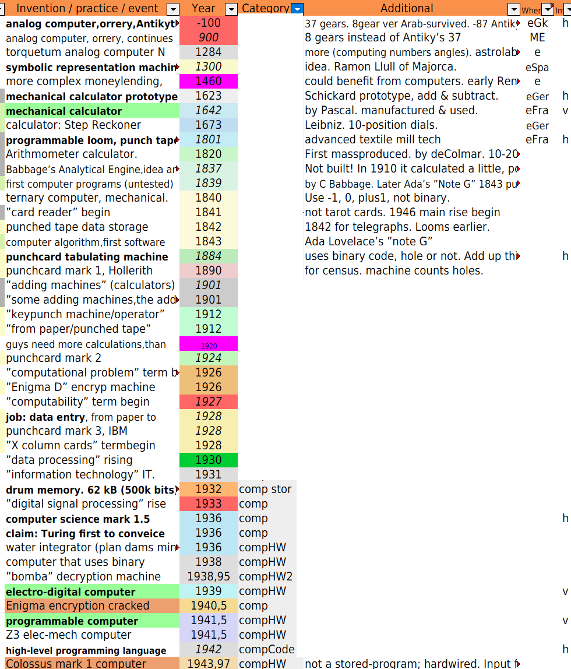Screen dimensions: 571x669
Task: Select 'Z3 elec-mech computer' cell
Action: (x=91, y=635)
